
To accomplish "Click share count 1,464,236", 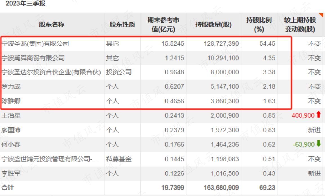I will pos(225,144).
